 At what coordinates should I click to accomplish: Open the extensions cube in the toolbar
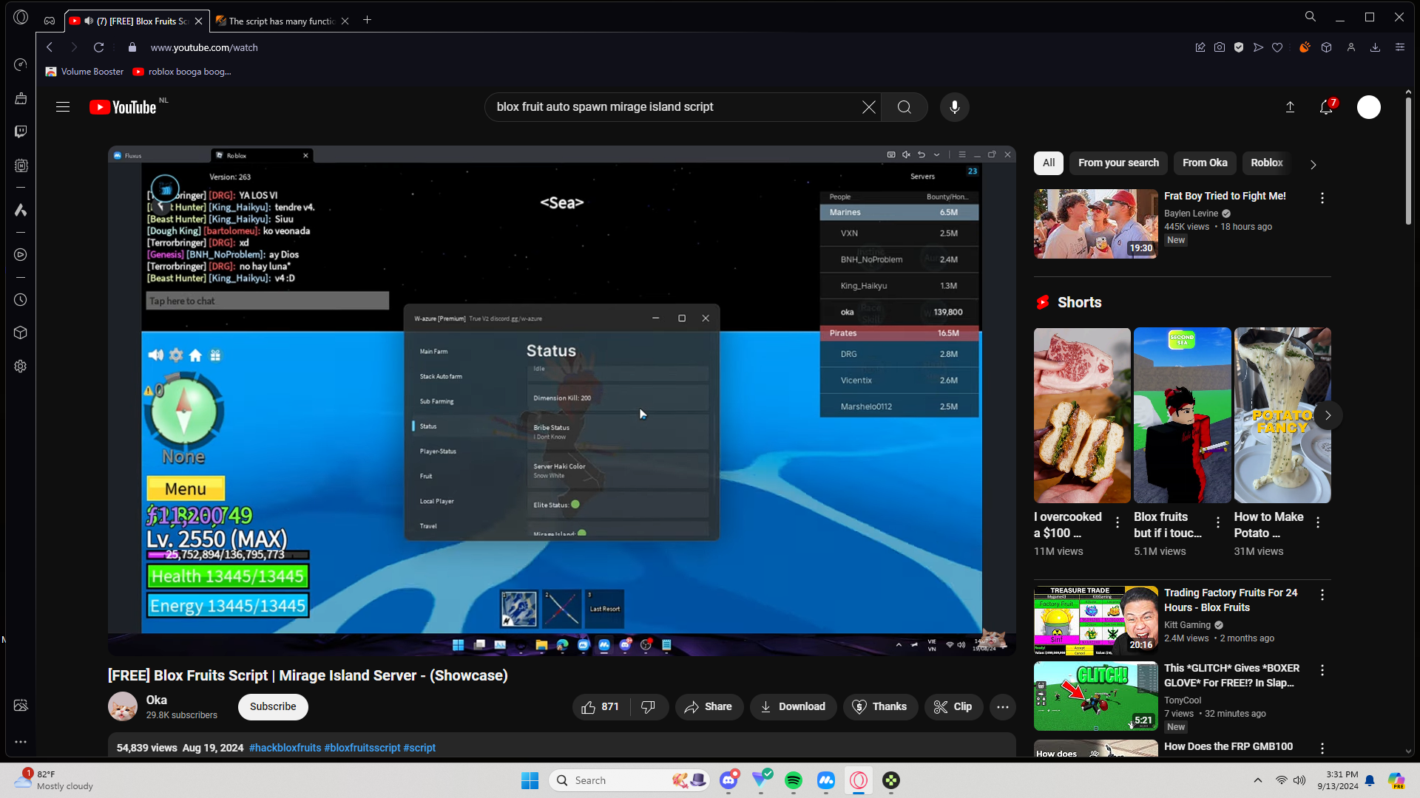click(x=1327, y=47)
